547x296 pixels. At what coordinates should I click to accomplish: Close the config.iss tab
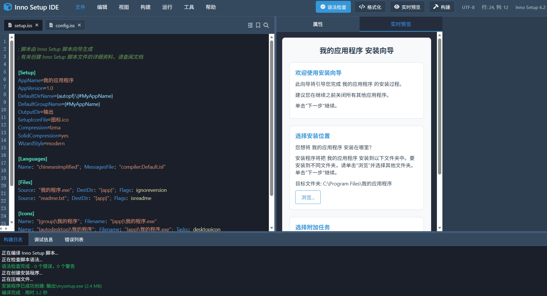click(79, 25)
